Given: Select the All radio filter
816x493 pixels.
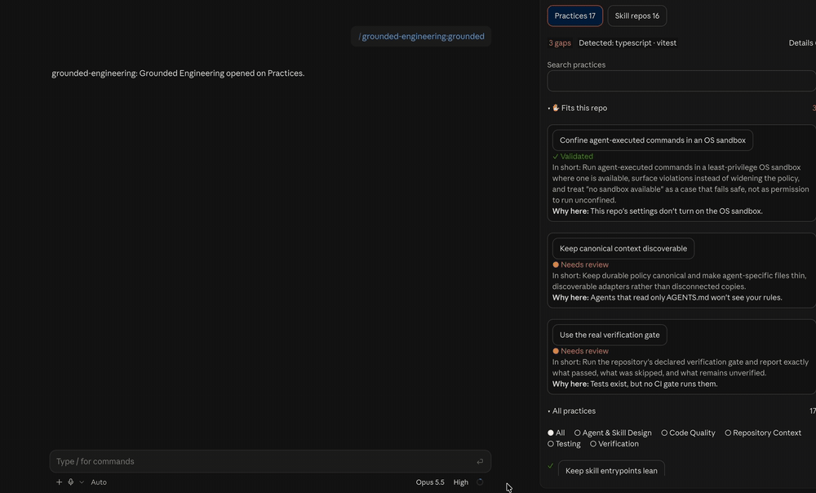Looking at the screenshot, I should click(x=556, y=433).
